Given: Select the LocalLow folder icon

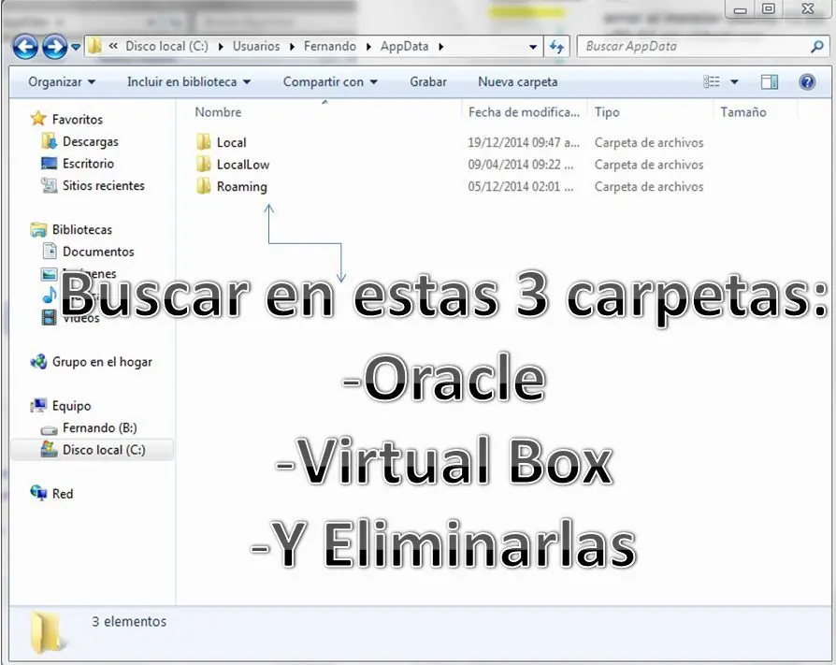Looking at the screenshot, I should click(204, 164).
